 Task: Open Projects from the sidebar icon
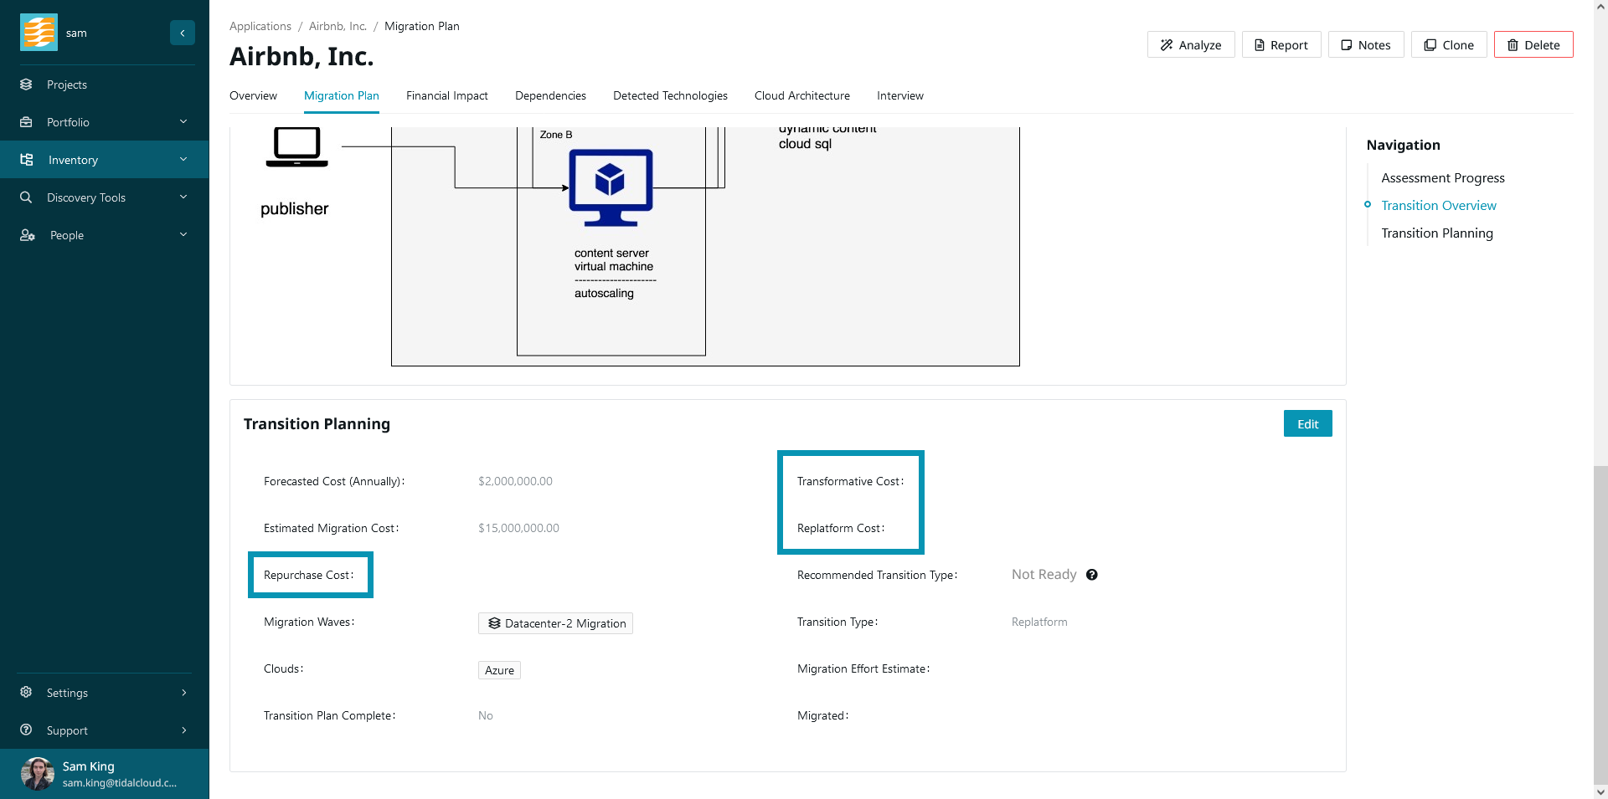click(26, 85)
